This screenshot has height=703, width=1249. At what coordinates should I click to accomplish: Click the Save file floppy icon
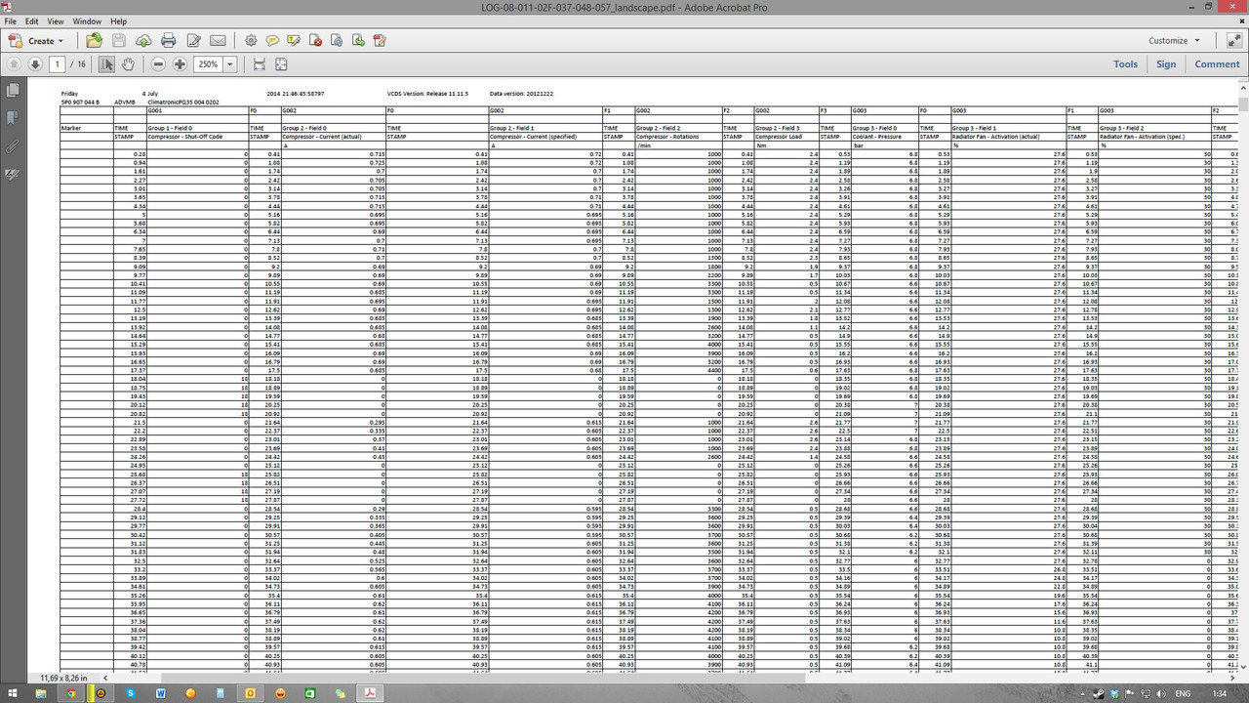tap(119, 41)
